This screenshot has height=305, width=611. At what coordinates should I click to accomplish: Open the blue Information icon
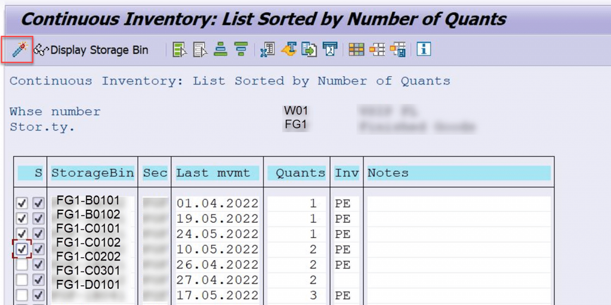424,49
